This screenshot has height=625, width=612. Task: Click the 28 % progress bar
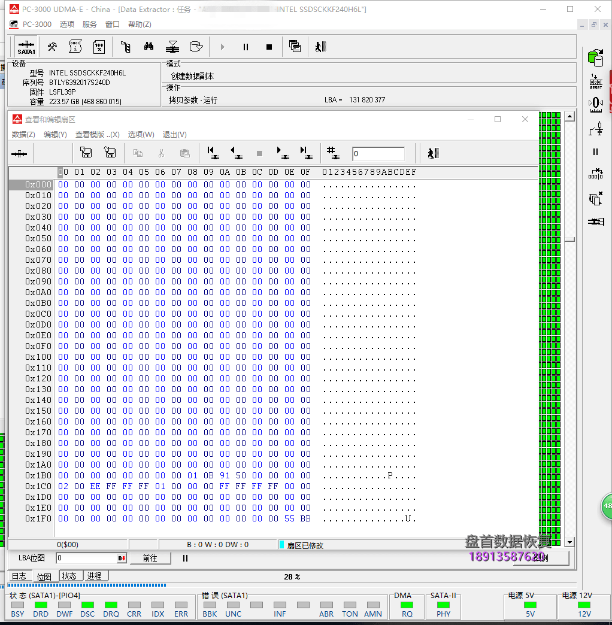point(292,585)
